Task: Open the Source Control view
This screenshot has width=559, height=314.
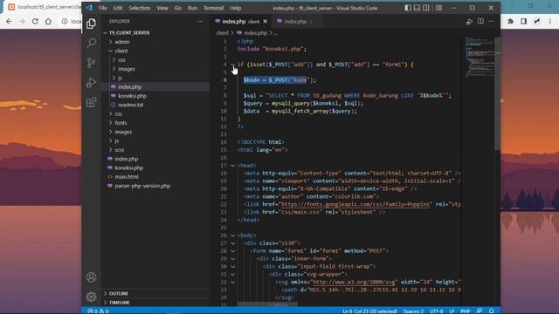Action: coord(91,63)
